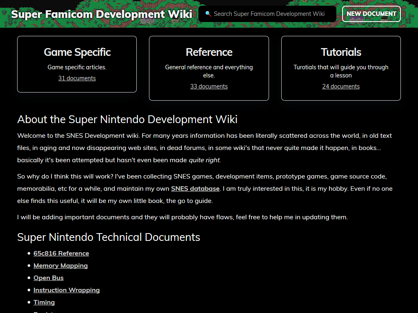
Task: Click the paragraph starting 'I will be adding'
Action: click(x=182, y=217)
